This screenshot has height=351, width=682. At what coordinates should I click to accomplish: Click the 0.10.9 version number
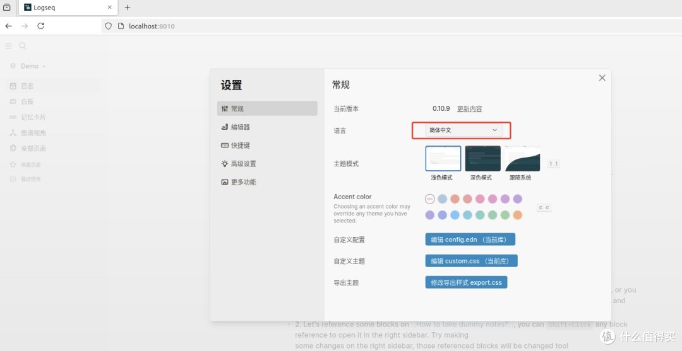441,109
